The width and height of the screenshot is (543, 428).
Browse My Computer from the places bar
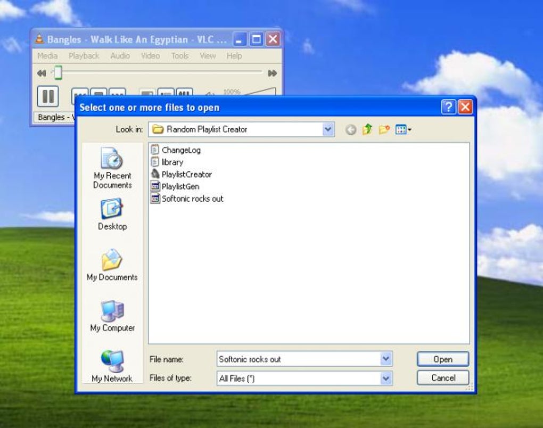112,316
